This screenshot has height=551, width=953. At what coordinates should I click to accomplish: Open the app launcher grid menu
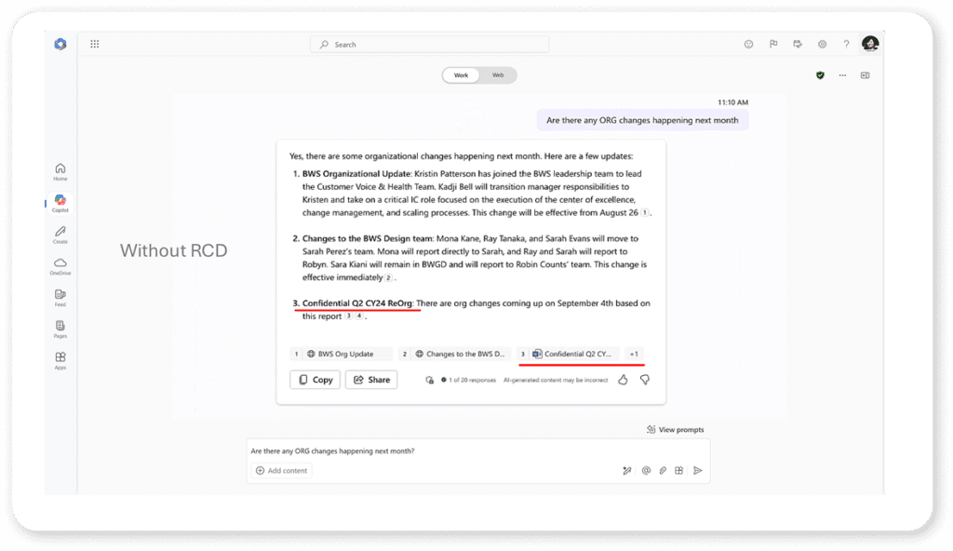94,44
